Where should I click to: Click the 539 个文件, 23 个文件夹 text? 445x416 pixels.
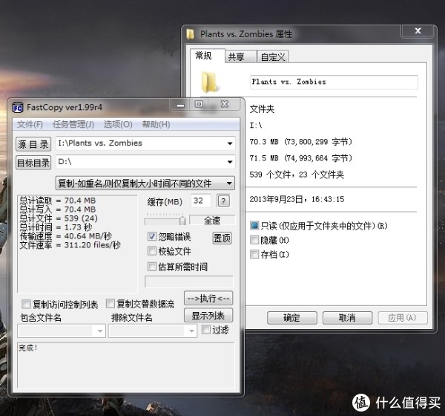(x=297, y=175)
